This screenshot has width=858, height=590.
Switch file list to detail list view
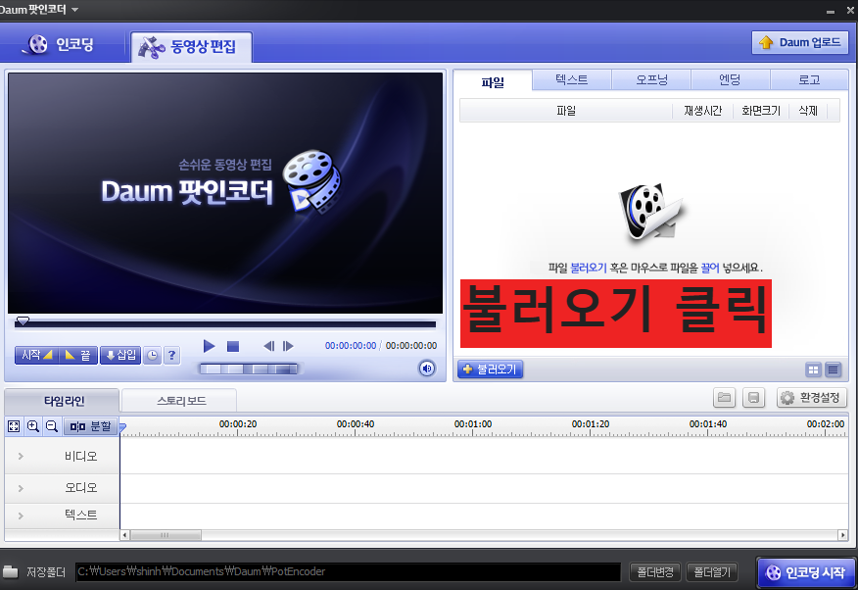click(833, 370)
